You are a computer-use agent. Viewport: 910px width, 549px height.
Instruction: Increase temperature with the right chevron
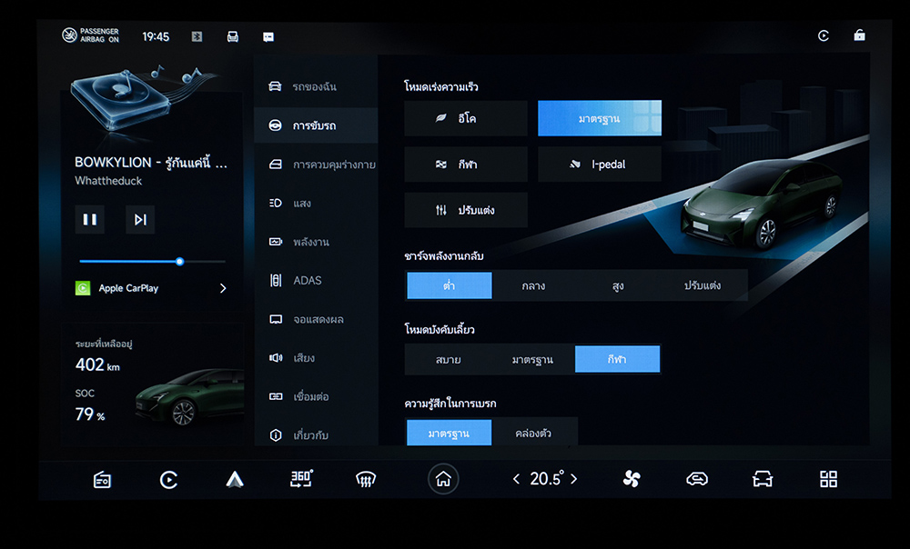(574, 479)
